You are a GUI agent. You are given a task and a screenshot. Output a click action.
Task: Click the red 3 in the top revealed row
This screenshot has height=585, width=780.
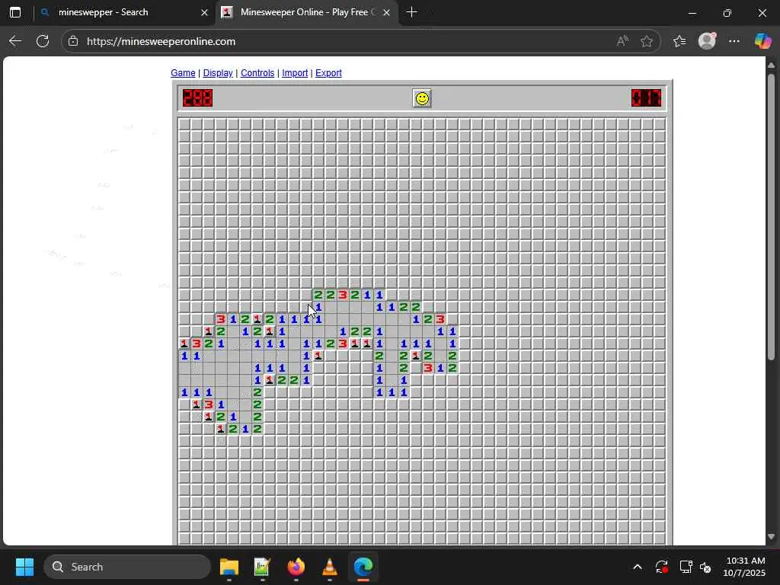click(x=342, y=295)
